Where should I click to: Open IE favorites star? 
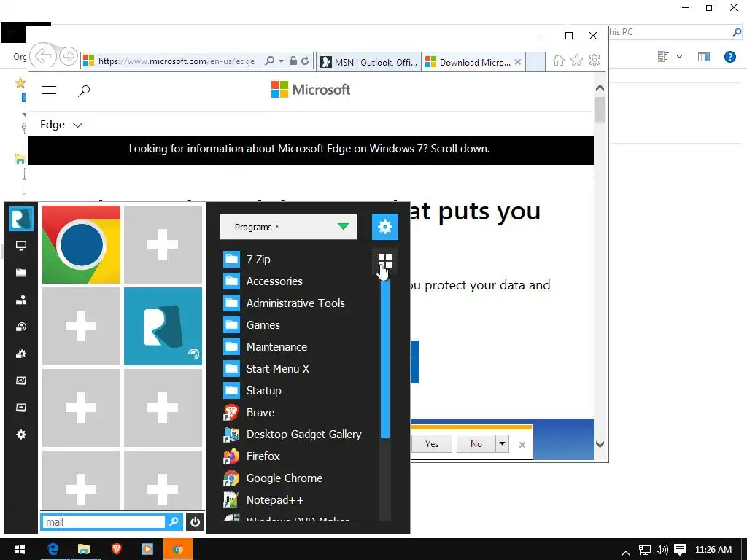576,60
